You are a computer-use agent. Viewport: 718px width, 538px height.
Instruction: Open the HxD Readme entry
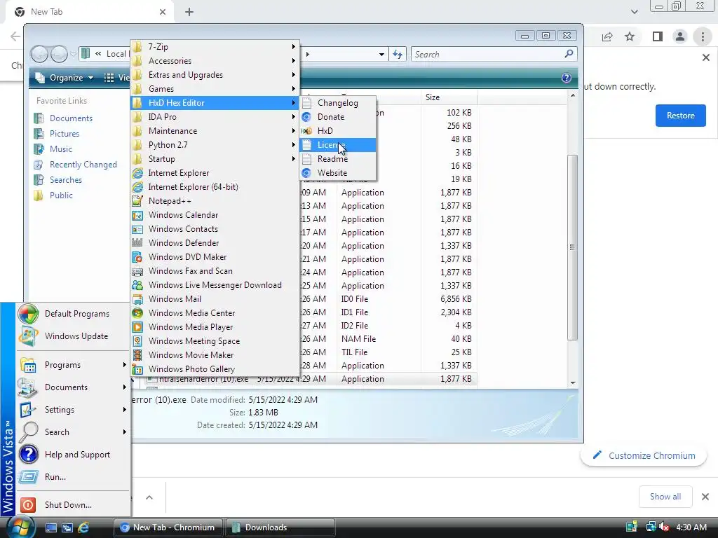click(x=338, y=159)
